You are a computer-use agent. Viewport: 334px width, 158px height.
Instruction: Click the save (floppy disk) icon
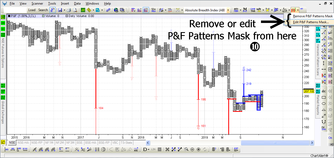tap(60, 10)
